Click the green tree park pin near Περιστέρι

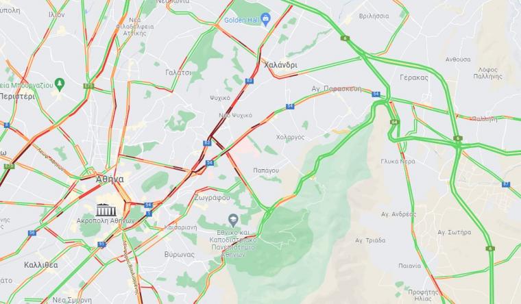(60, 85)
